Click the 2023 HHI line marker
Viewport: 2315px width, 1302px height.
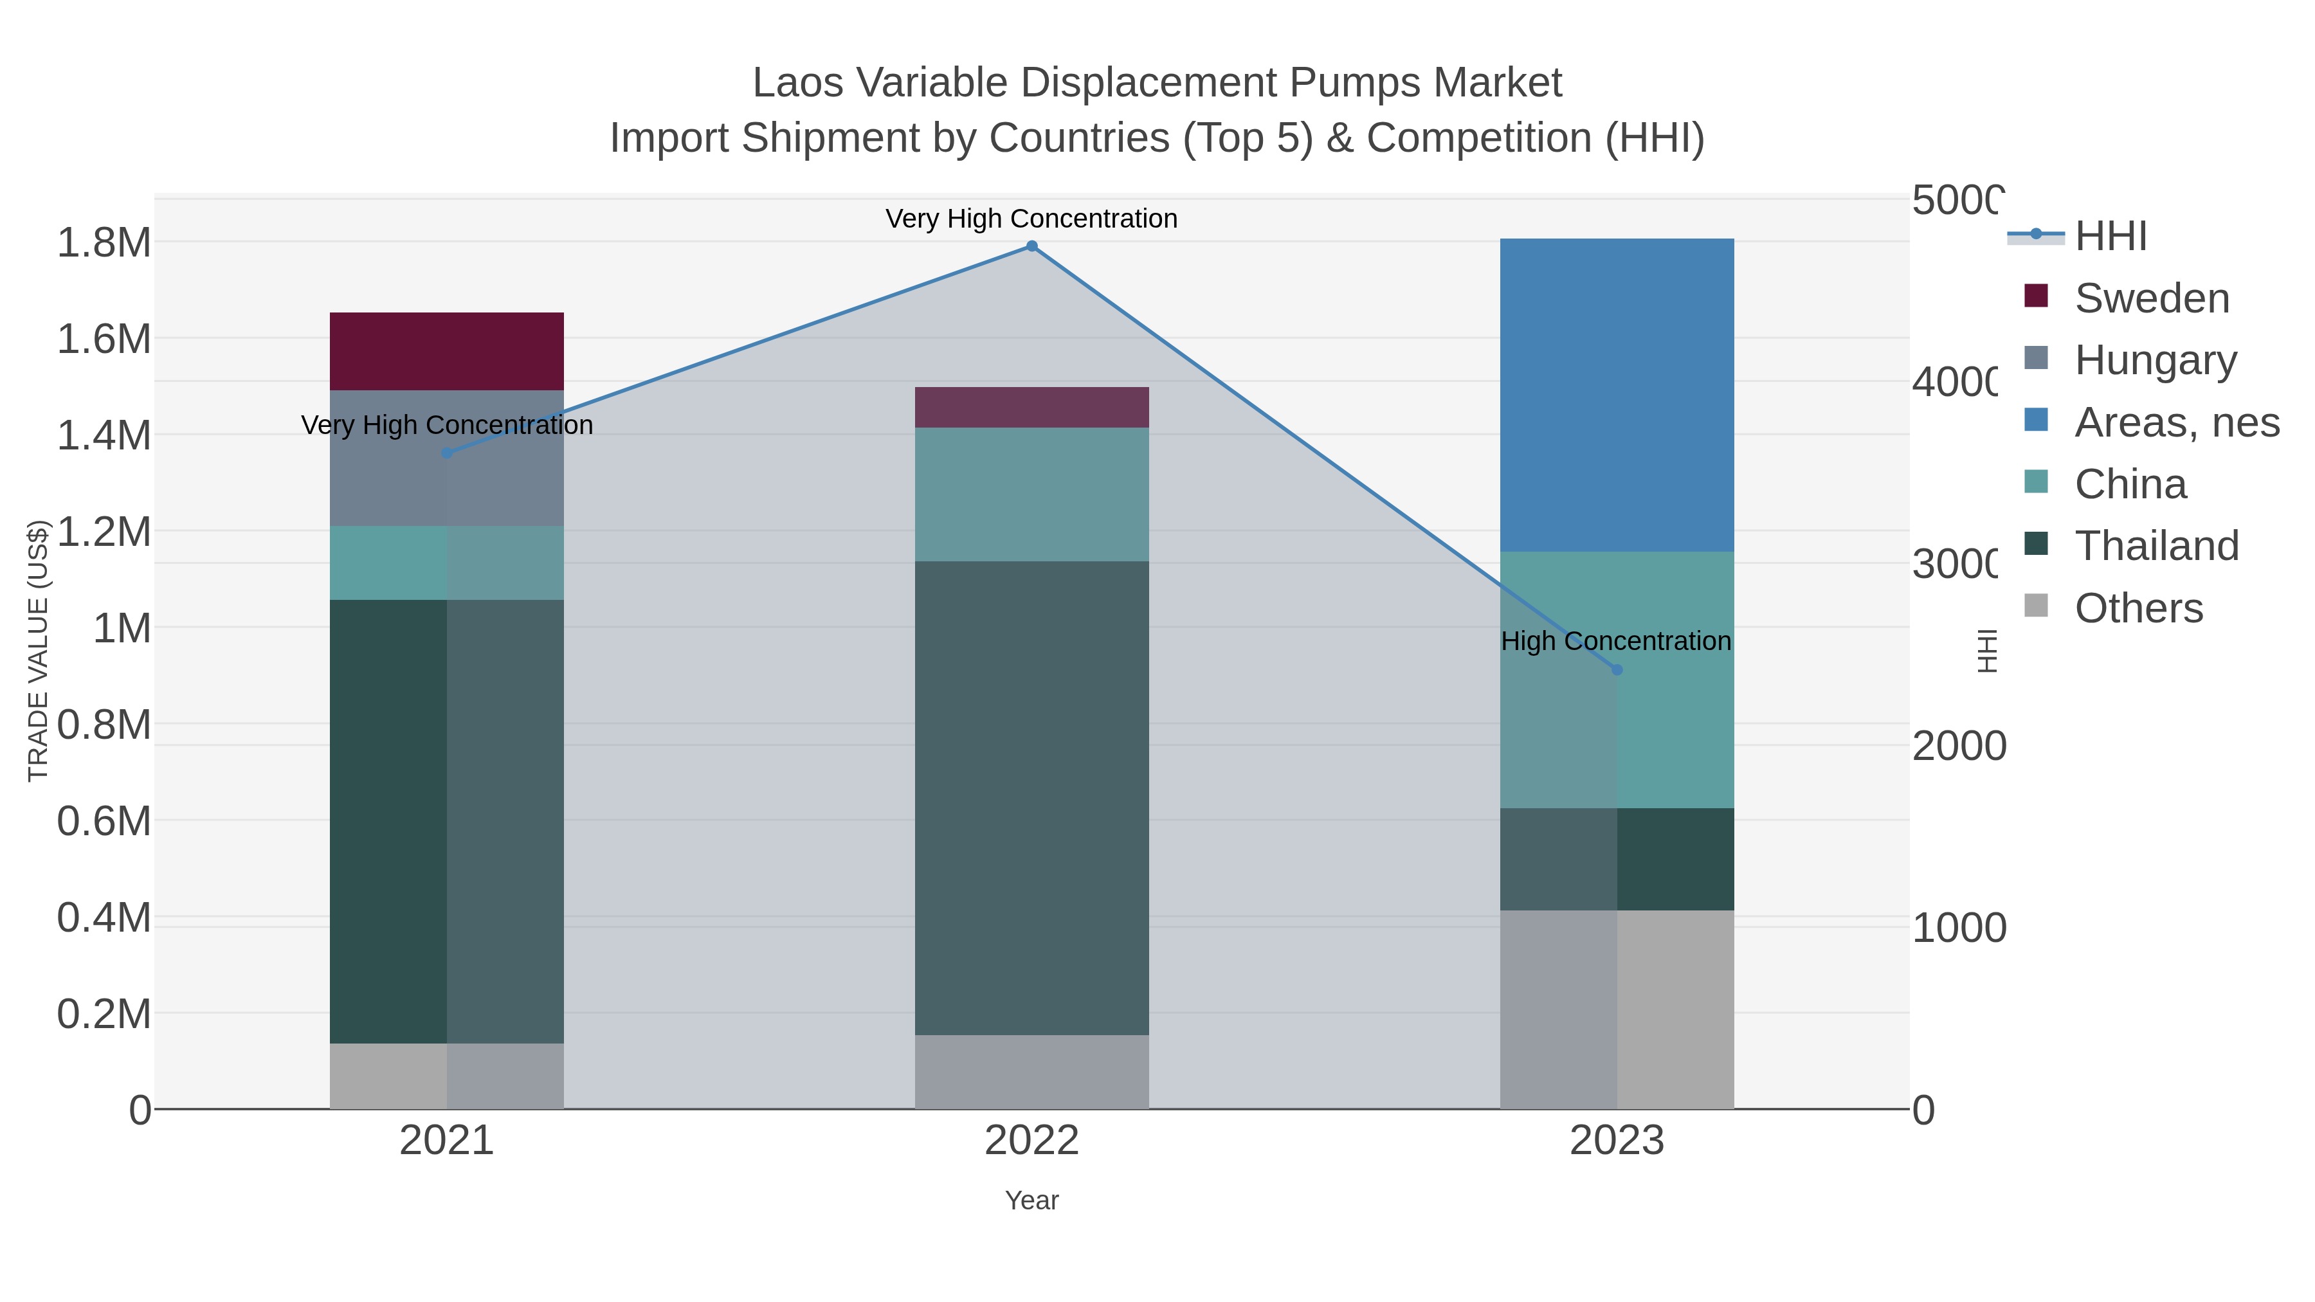click(1617, 669)
